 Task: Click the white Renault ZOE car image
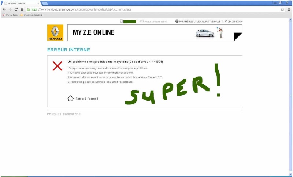tap(205, 33)
